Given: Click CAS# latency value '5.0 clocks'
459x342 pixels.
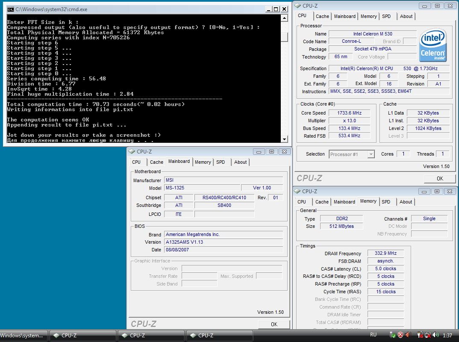Looking at the screenshot, I should (x=385, y=269).
